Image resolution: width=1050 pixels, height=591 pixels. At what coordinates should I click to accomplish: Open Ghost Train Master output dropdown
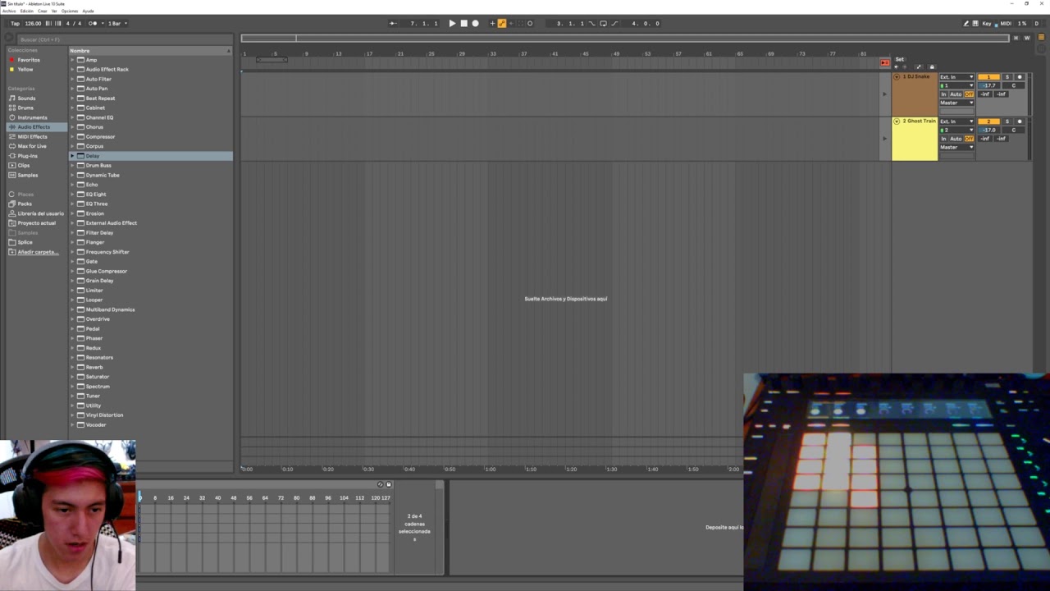[x=956, y=147]
